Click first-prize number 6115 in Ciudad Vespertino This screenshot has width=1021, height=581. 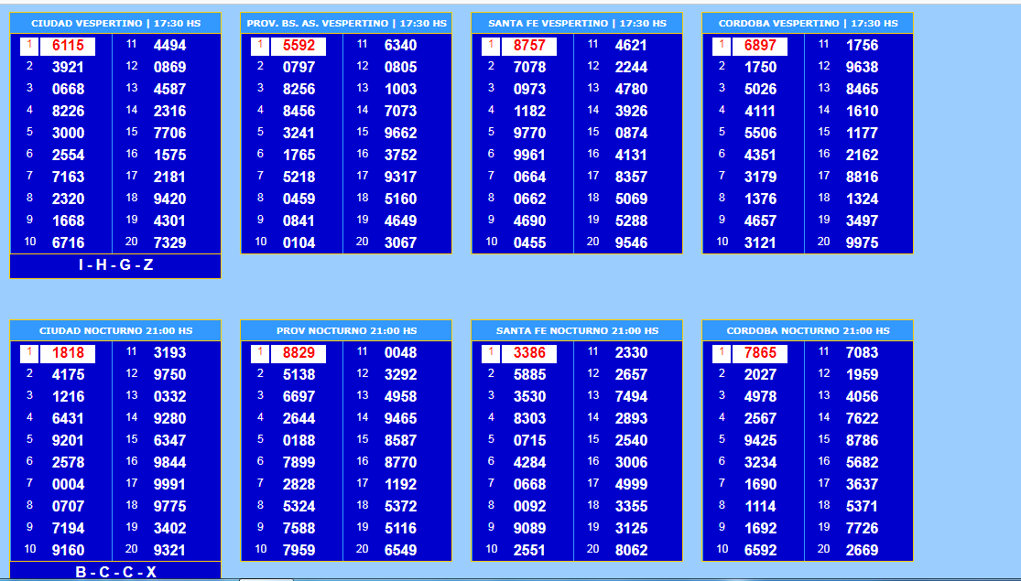click(68, 46)
